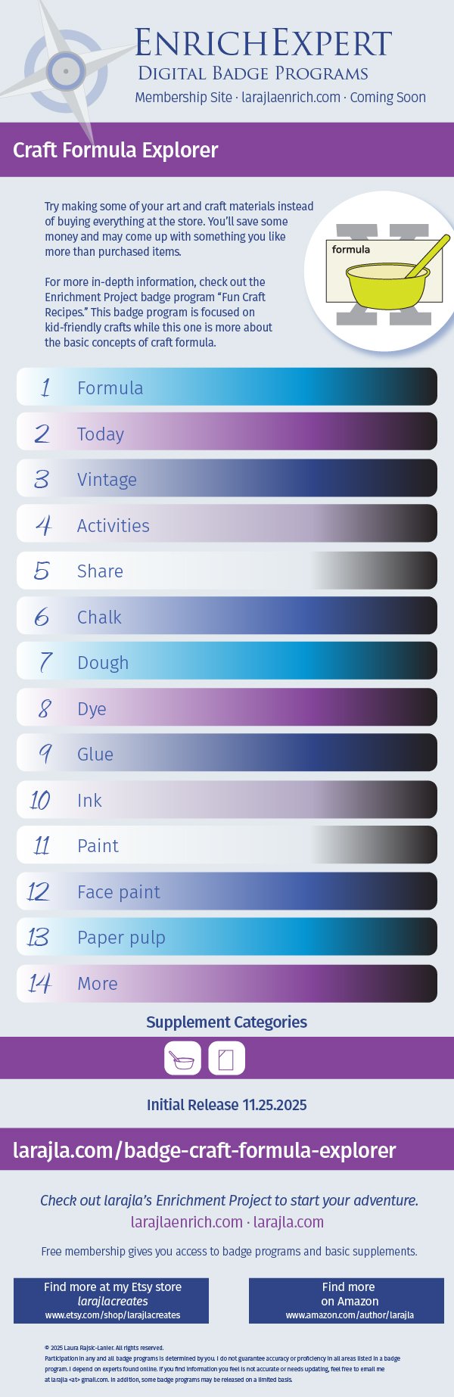Select the mixing bowl supplement category icon
This screenshot has height=1397, width=454.
tap(182, 1058)
